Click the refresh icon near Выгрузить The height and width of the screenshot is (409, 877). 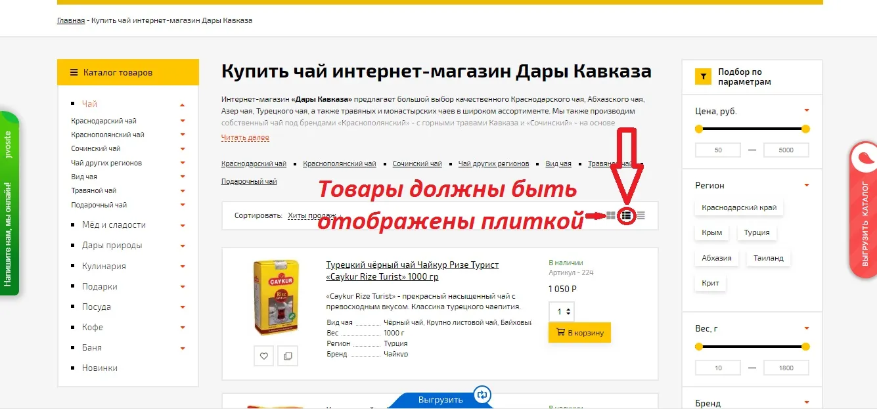coord(482,395)
